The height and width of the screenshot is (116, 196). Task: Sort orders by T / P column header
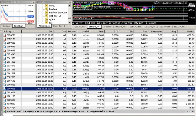pos(126,31)
